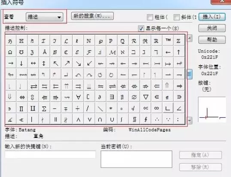The width and height of the screenshot is (231, 177).
Task: Click the symbol grid scrollbar thumb
Action: [190, 74]
